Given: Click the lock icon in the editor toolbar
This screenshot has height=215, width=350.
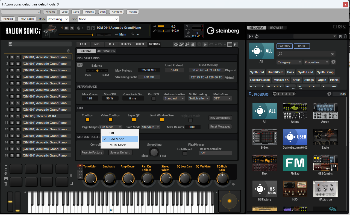Looking at the screenshot, I should click(x=193, y=44).
